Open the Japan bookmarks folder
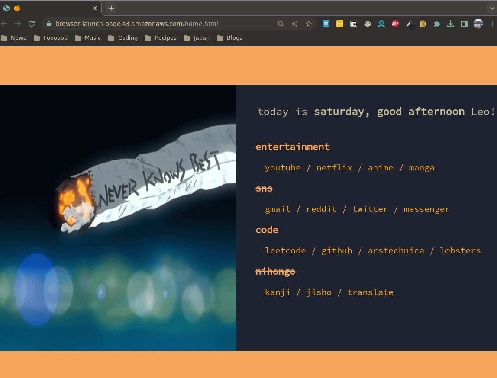Image resolution: width=497 pixels, height=378 pixels. coord(197,38)
